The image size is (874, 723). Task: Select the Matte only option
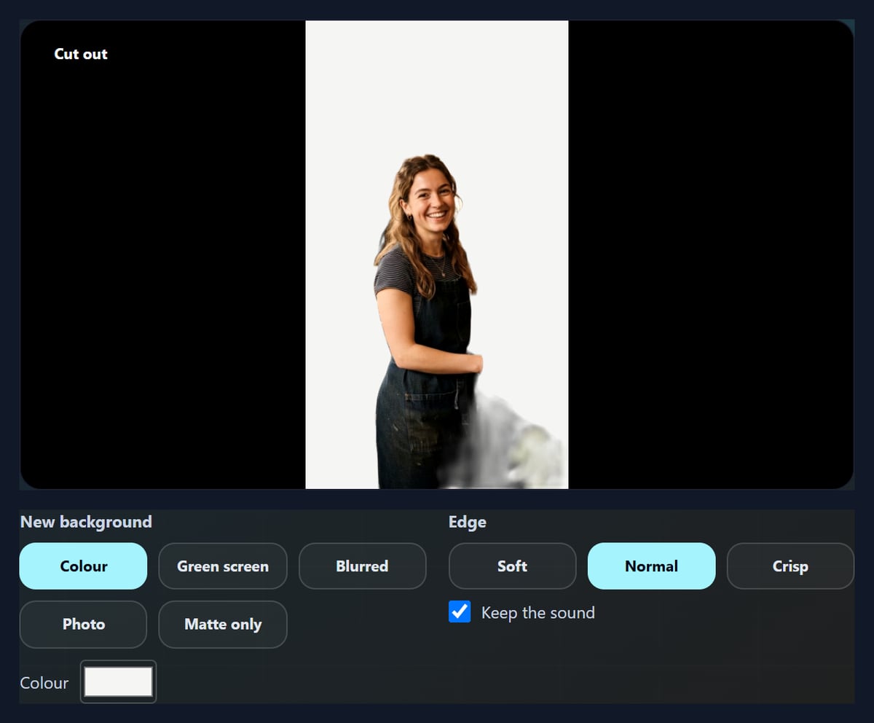point(223,624)
